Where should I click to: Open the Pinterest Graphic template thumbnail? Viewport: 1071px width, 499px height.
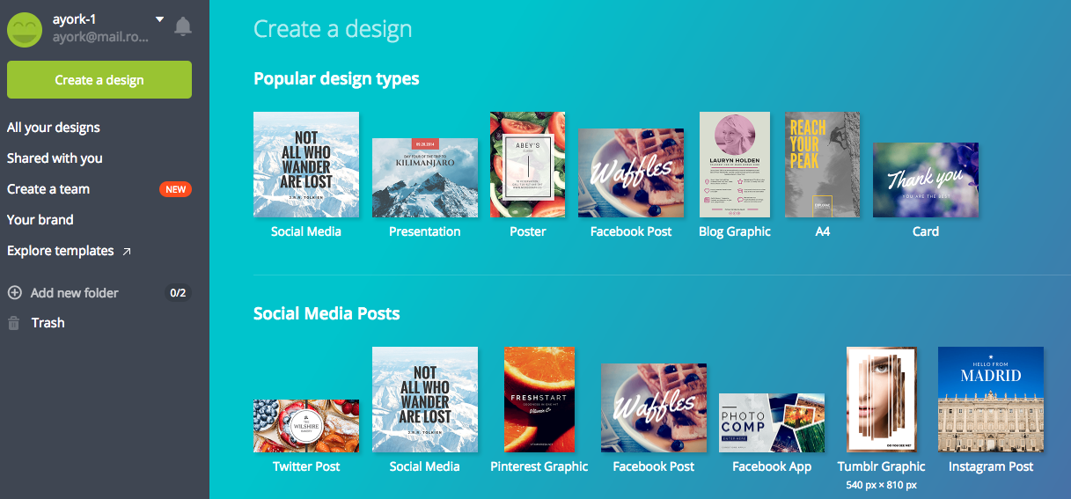(539, 399)
